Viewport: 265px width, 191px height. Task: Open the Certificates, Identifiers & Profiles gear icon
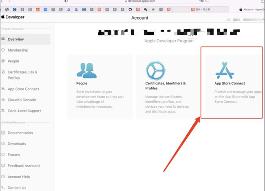point(155,70)
